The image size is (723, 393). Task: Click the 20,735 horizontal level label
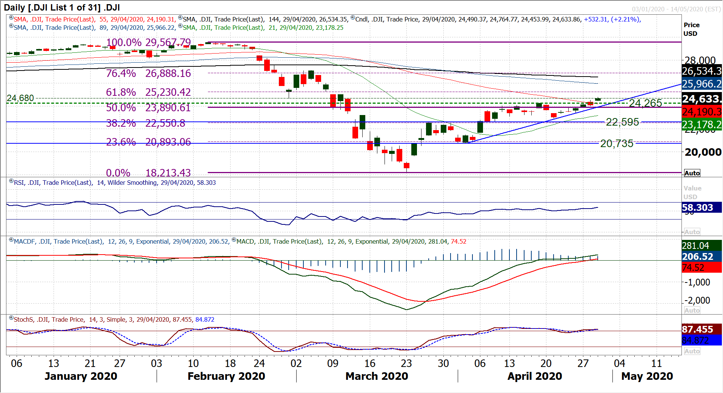click(x=617, y=143)
